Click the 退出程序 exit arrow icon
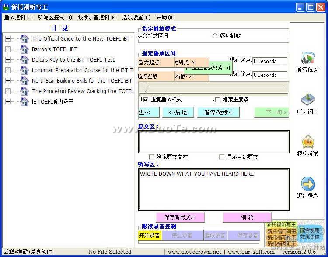 (x=308, y=184)
